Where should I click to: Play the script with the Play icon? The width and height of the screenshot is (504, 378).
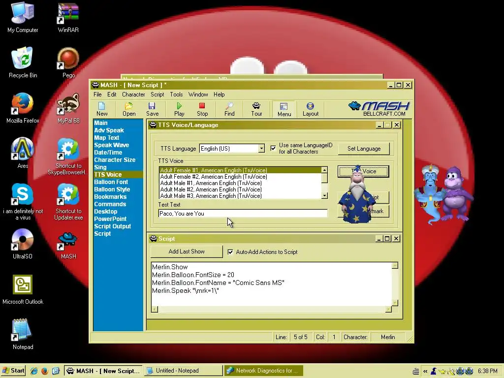coord(179,109)
